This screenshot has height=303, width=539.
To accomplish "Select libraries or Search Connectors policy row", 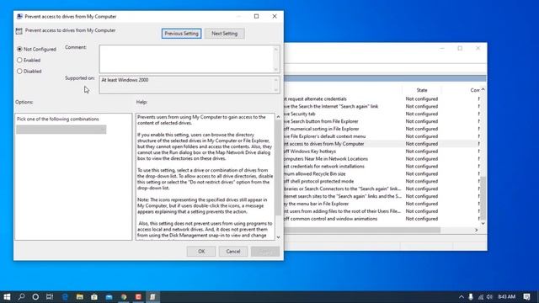I will coord(381,189).
